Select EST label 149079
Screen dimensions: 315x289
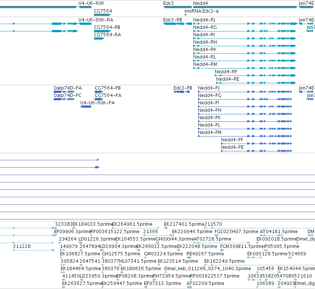pyautogui.click(x=69, y=246)
